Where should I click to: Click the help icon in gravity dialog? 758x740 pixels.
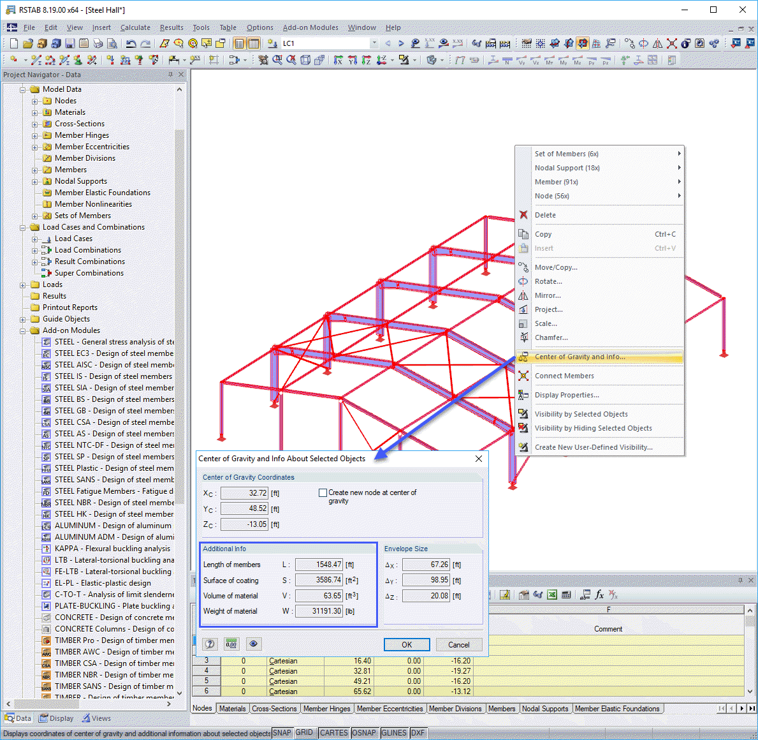tap(210, 644)
